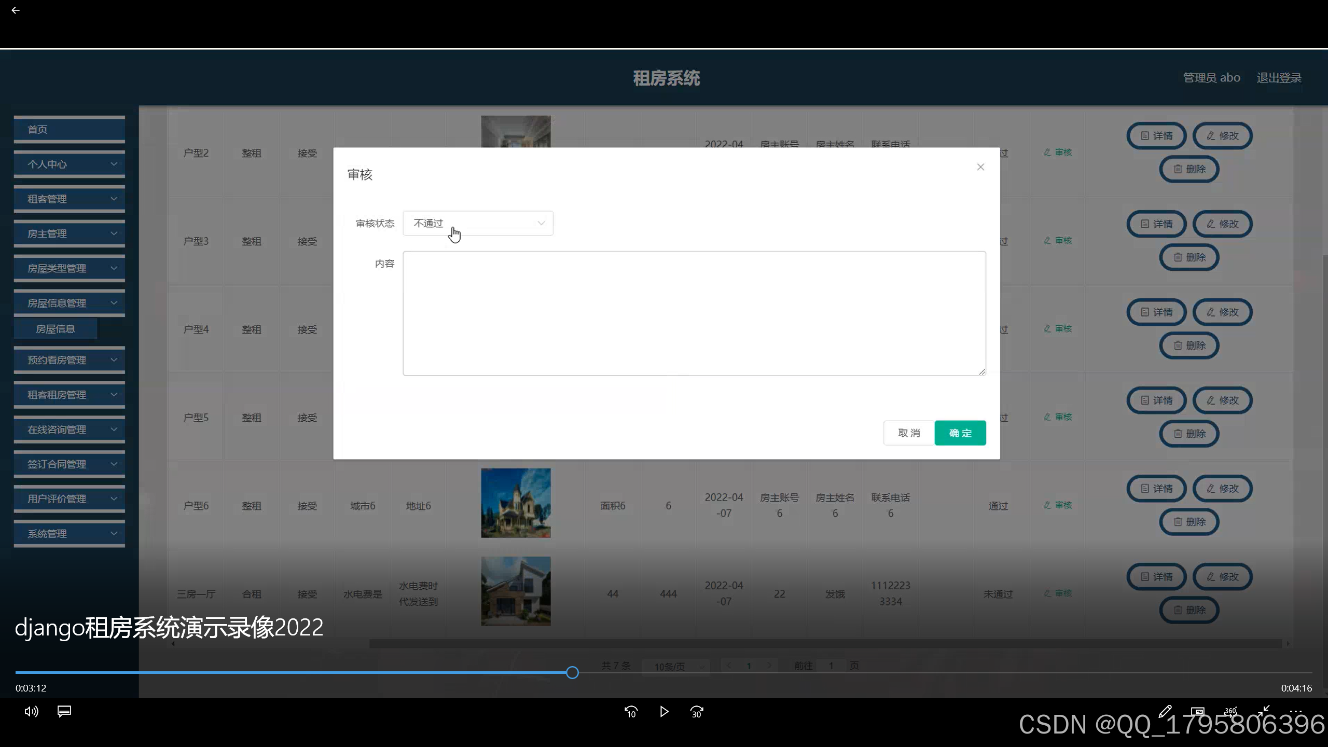The height and width of the screenshot is (747, 1328).
Task: Click 审核 link in 户型6 row
Action: (x=1058, y=505)
